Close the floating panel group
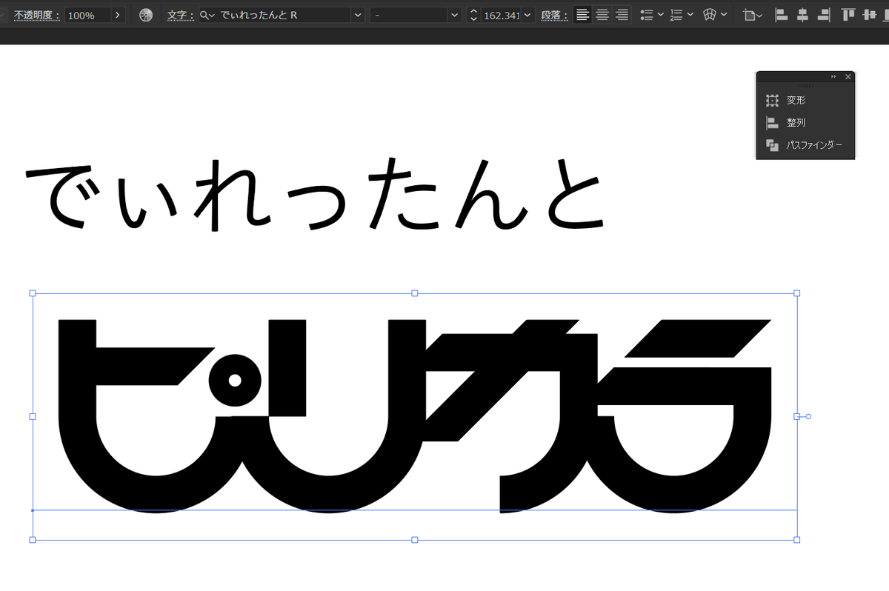The width and height of the screenshot is (889, 591). coord(848,76)
